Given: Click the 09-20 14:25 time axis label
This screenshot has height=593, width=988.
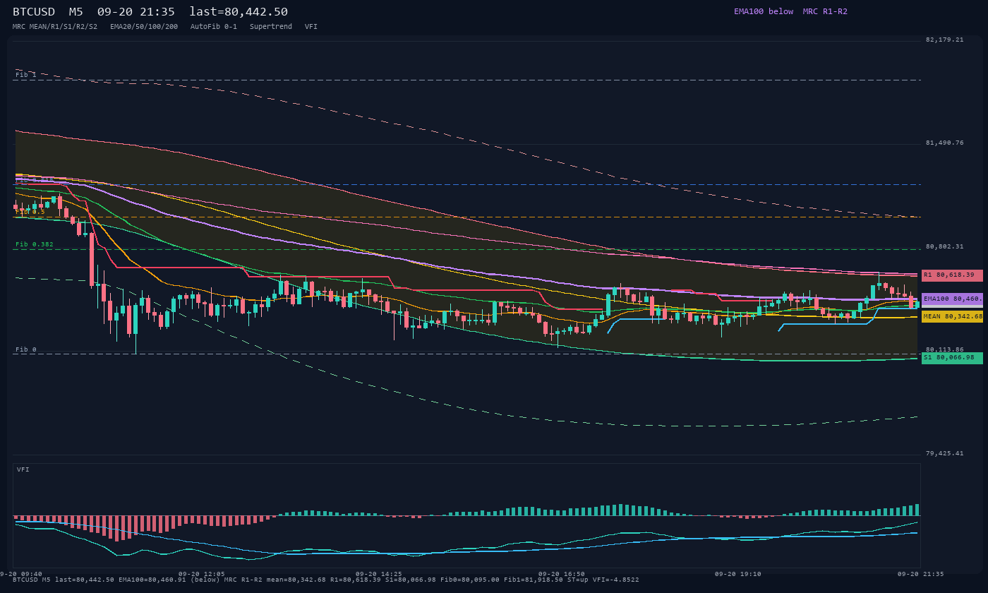Looking at the screenshot, I should (379, 574).
